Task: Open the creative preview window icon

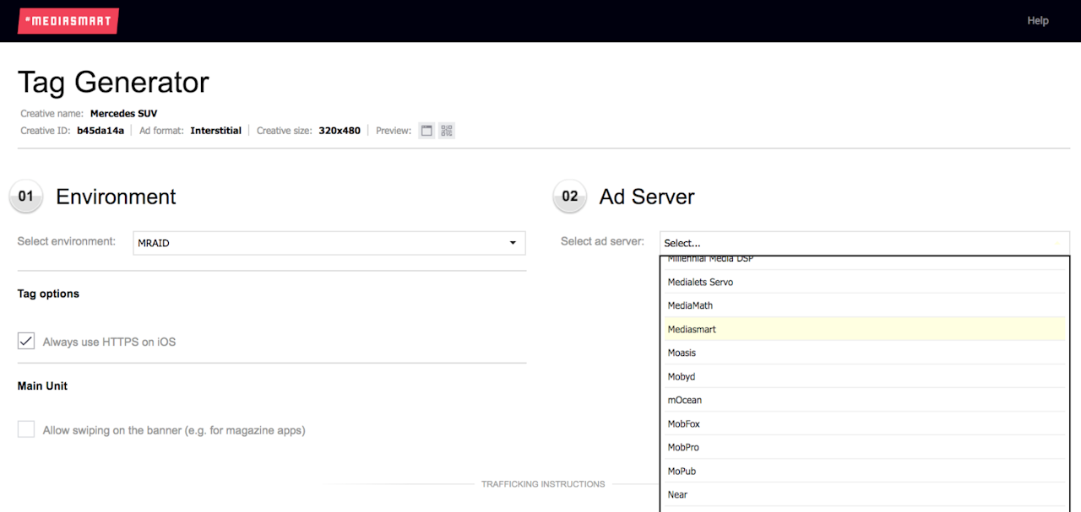Action: pos(426,131)
